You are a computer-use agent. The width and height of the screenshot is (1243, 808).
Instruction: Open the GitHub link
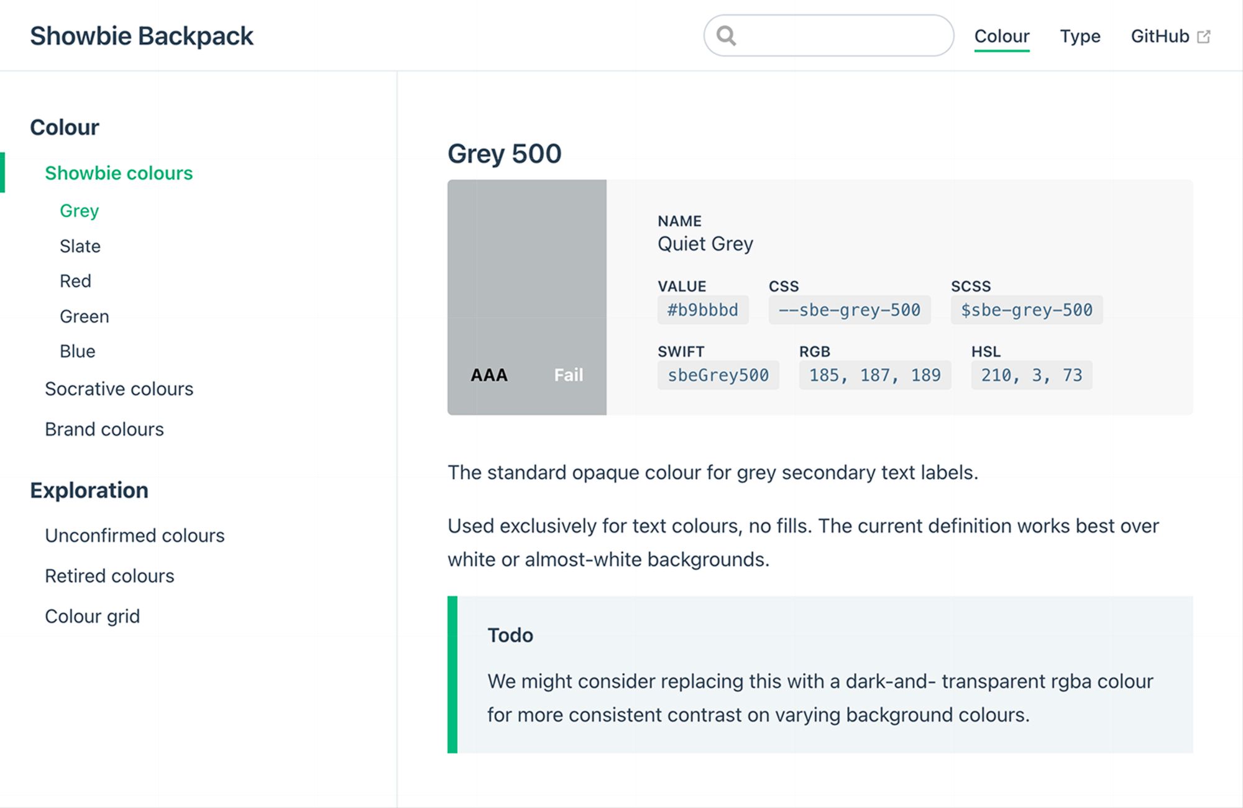point(1160,36)
